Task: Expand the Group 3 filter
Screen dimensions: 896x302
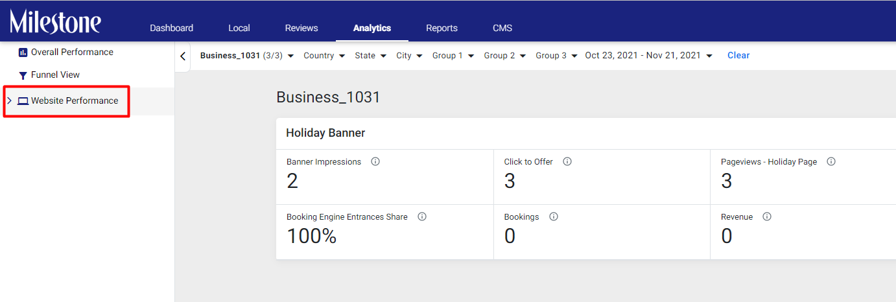Action: tap(557, 56)
